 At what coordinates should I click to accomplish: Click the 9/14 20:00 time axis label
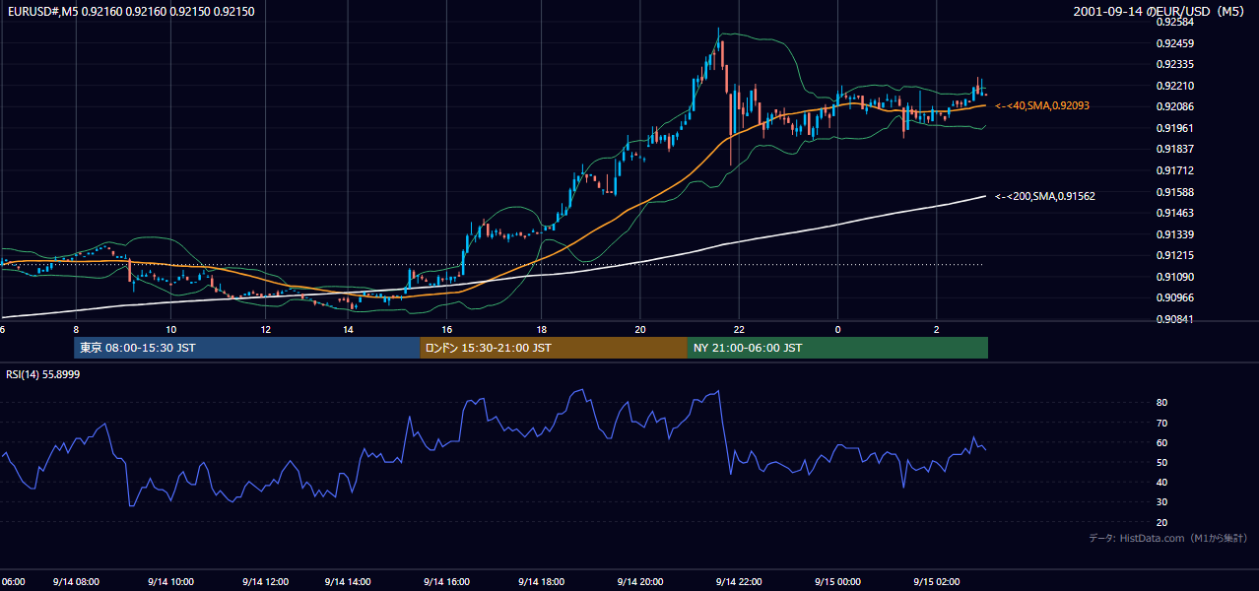pos(639,581)
